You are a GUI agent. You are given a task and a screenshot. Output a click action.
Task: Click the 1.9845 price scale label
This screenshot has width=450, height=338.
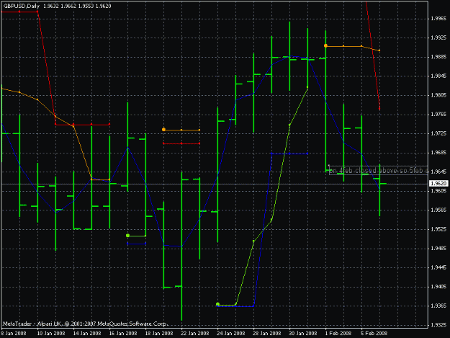438,76
